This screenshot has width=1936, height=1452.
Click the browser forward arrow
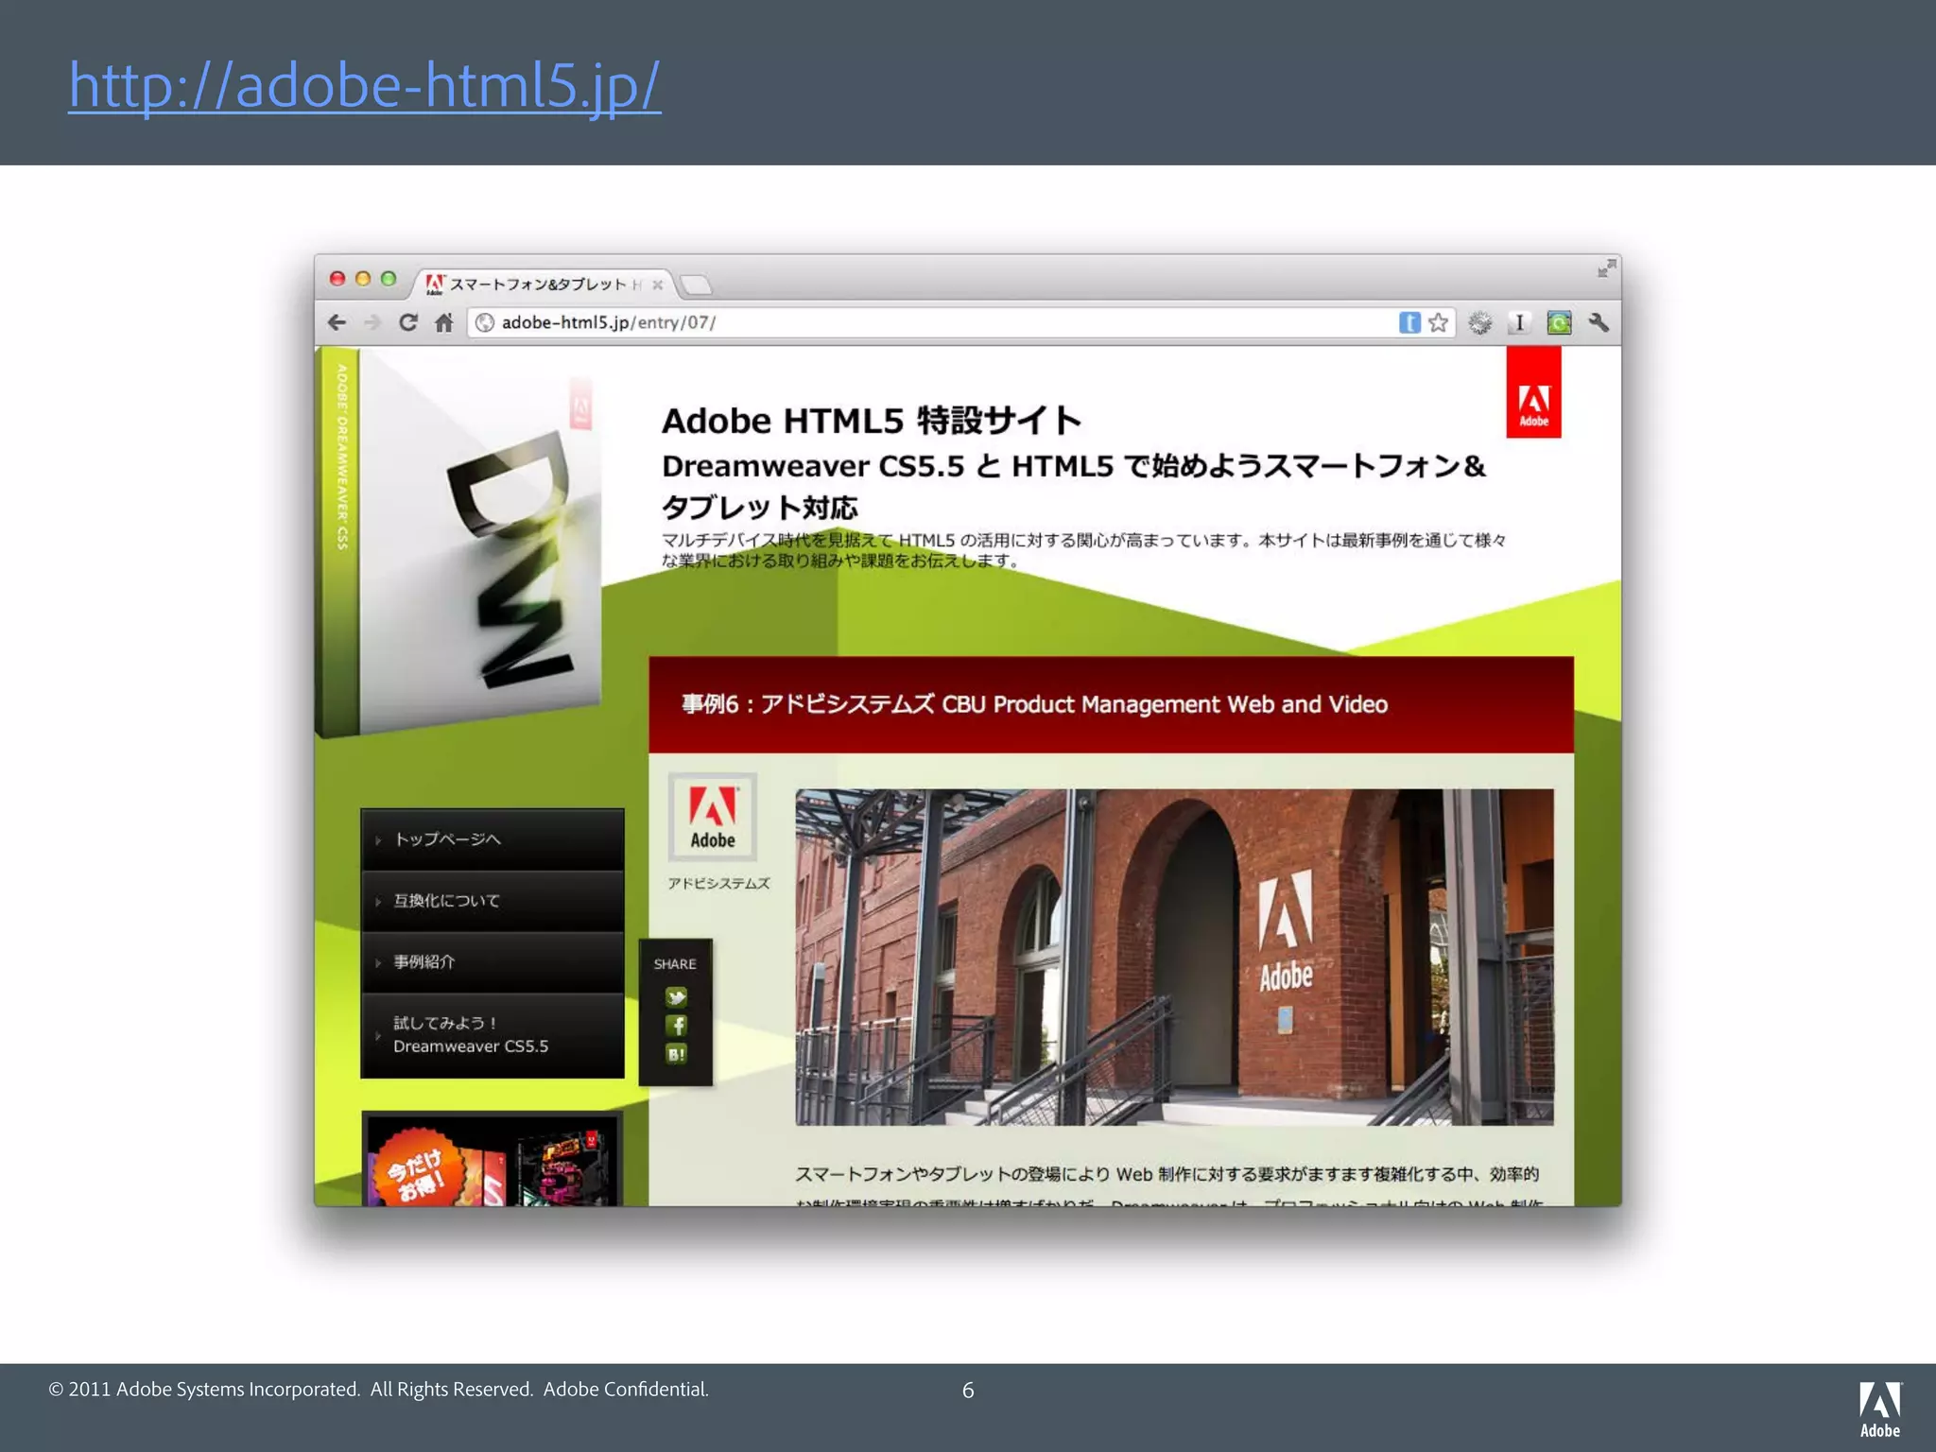(x=372, y=322)
